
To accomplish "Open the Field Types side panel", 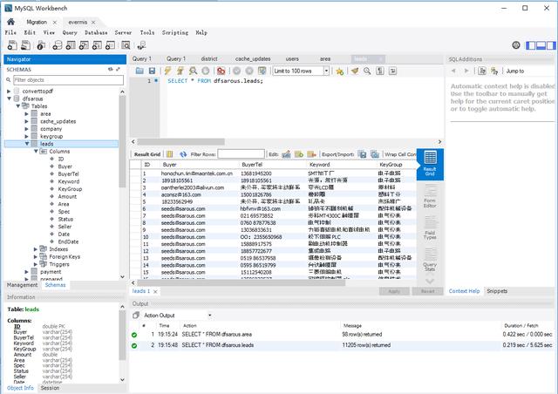I will 430,228.
